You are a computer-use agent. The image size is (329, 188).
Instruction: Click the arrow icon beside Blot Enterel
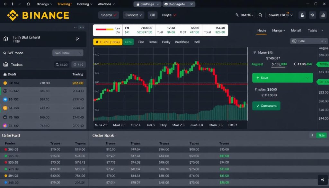pos(77,39)
